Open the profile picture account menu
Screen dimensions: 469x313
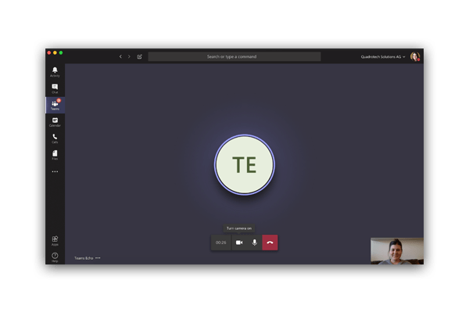coord(415,56)
